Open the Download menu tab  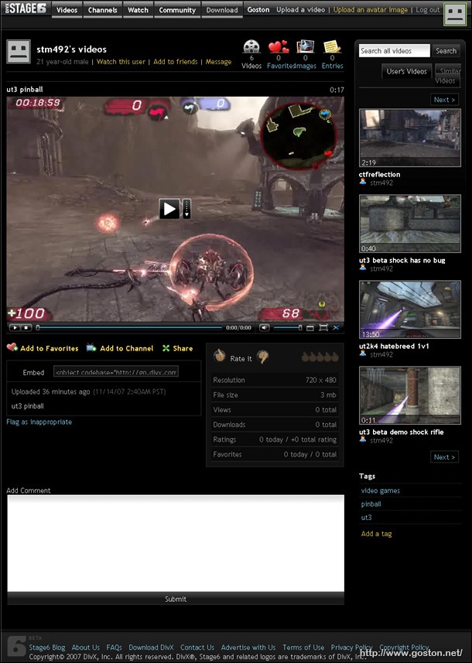(x=222, y=10)
